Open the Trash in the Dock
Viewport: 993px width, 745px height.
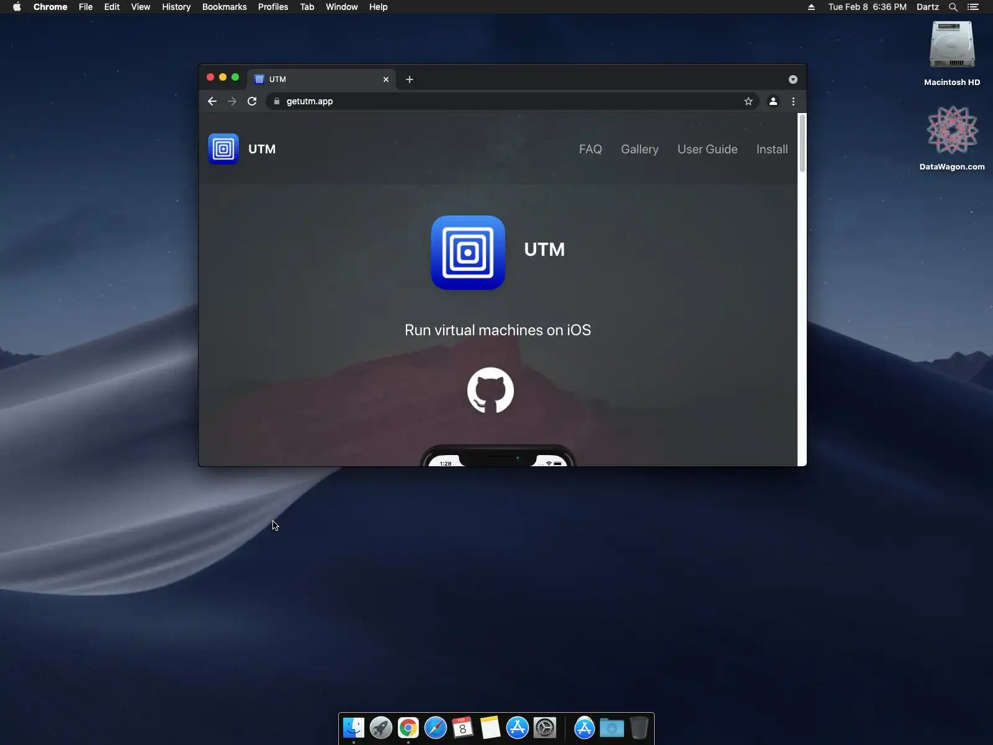point(639,728)
